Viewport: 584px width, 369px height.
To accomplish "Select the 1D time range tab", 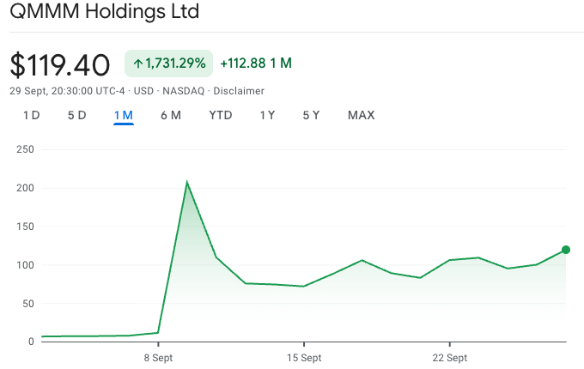I will 31,115.
